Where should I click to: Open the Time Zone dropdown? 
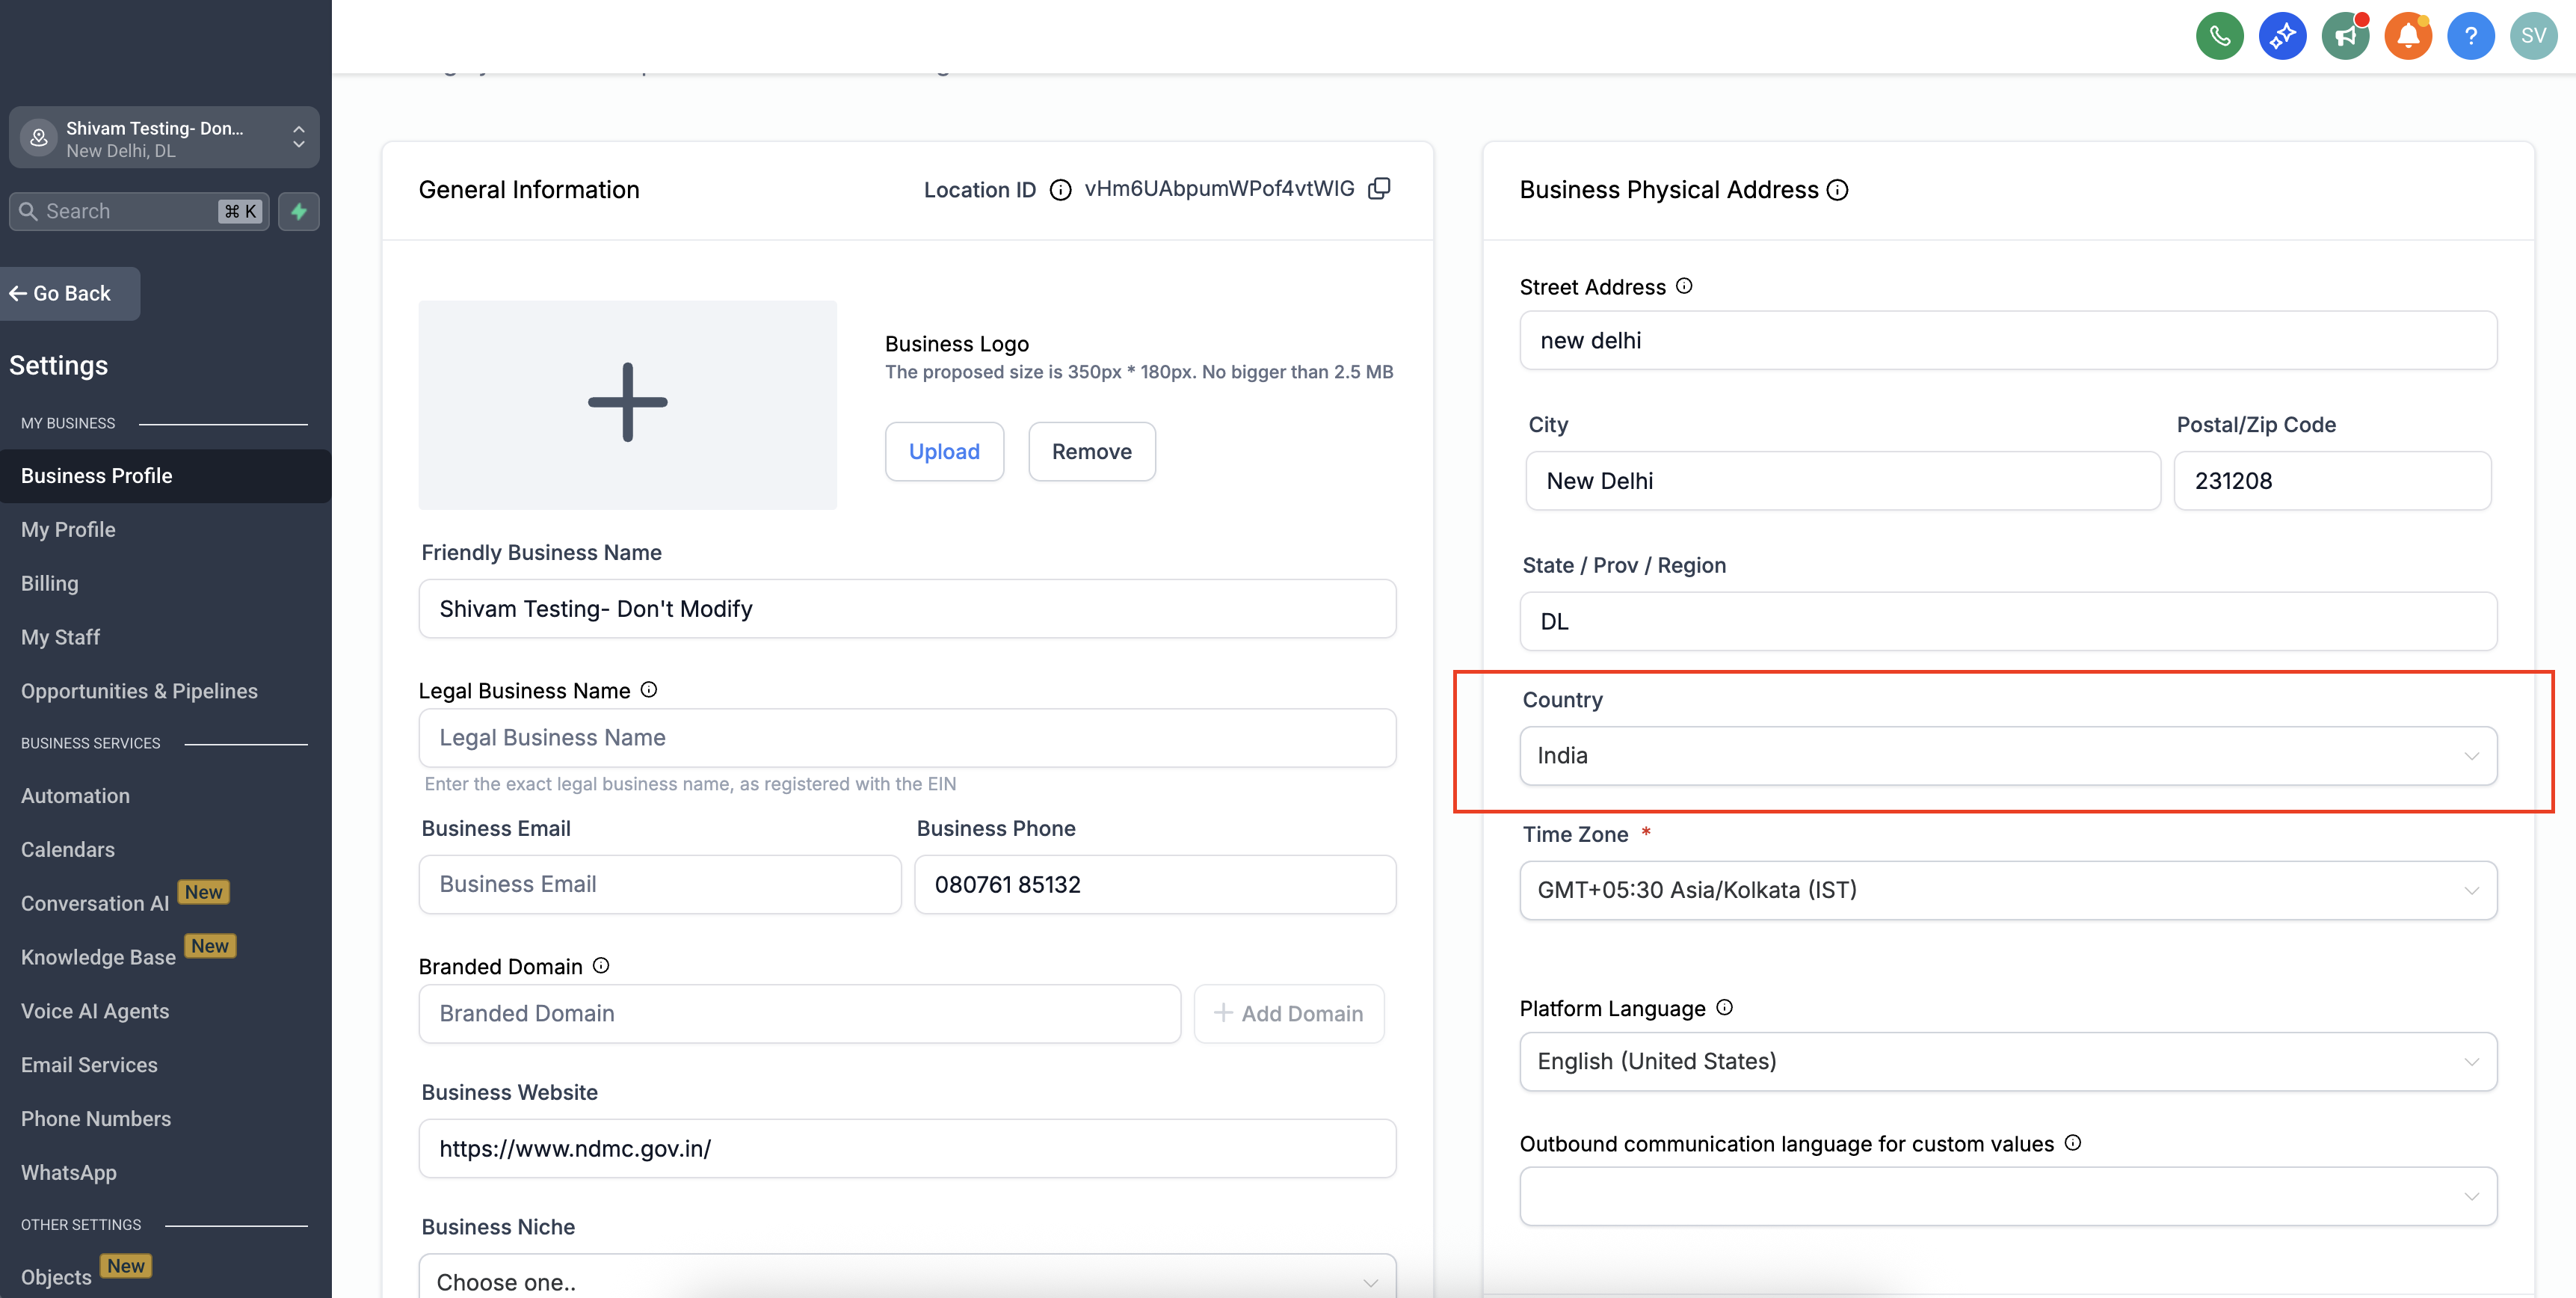click(2007, 890)
